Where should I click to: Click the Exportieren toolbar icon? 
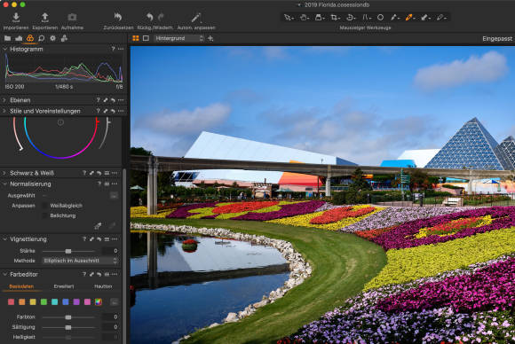44,18
